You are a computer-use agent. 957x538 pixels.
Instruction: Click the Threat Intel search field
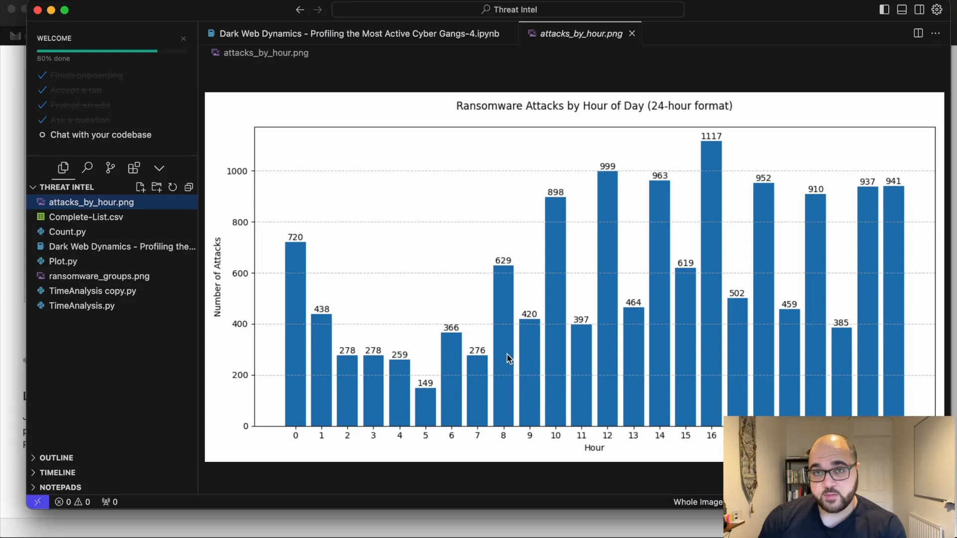(x=508, y=9)
